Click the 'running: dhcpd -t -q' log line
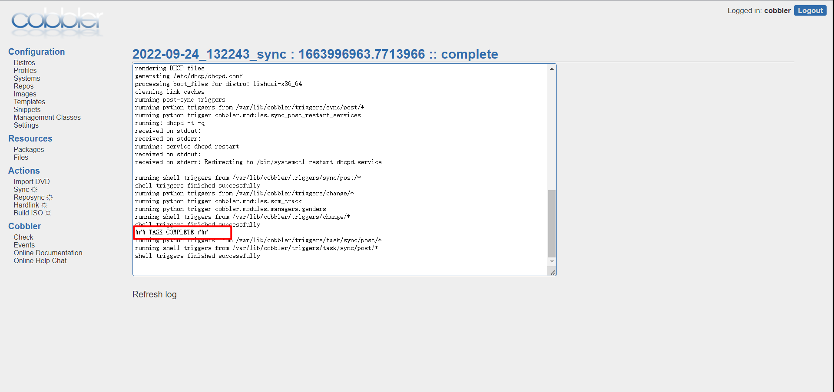The height and width of the screenshot is (392, 834). [x=169, y=123]
